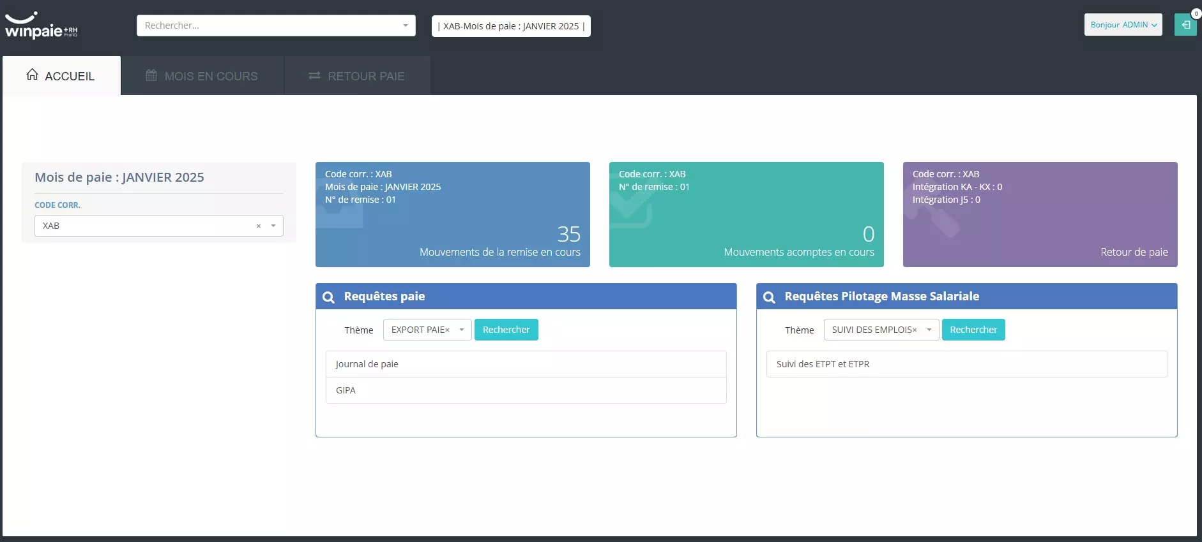Expand the Rechercher search dropdown arrow

pos(405,26)
